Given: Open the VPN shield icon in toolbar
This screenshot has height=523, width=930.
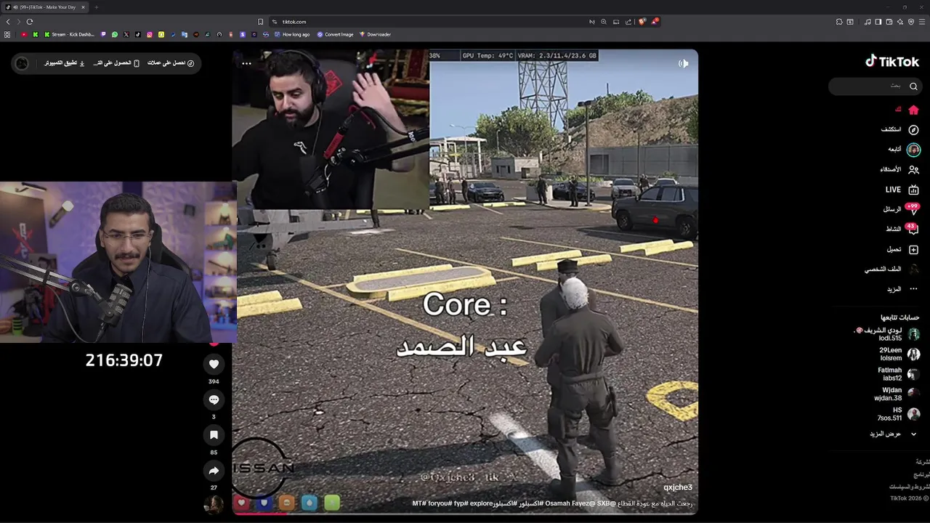Looking at the screenshot, I should 911,22.
